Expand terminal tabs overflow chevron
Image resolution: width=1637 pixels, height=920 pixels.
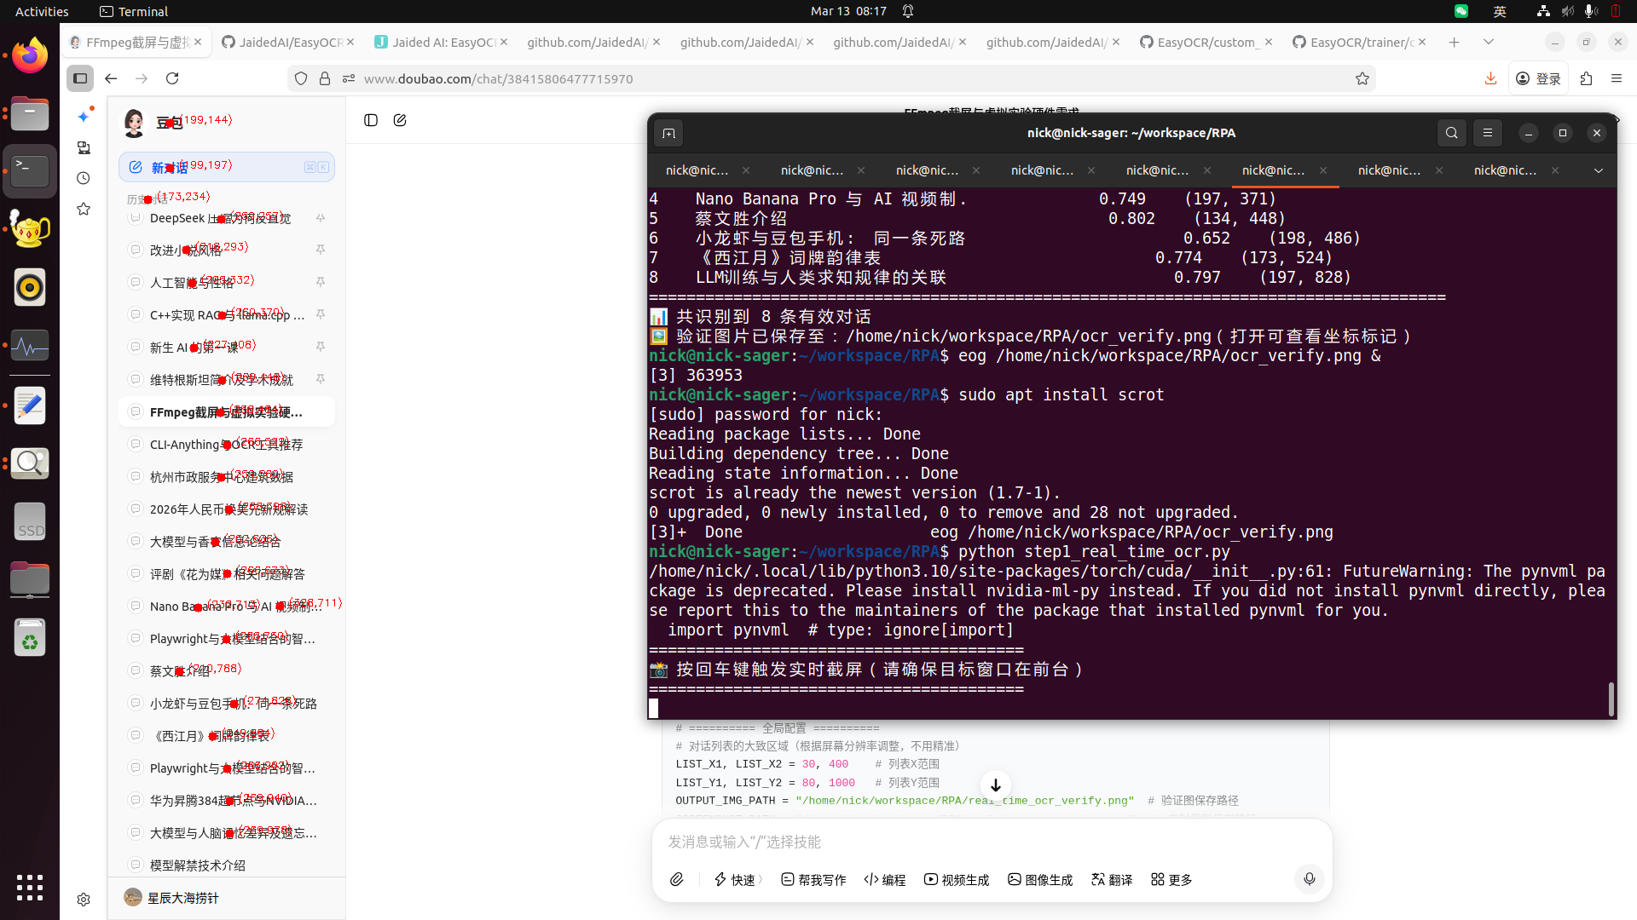pyautogui.click(x=1599, y=170)
